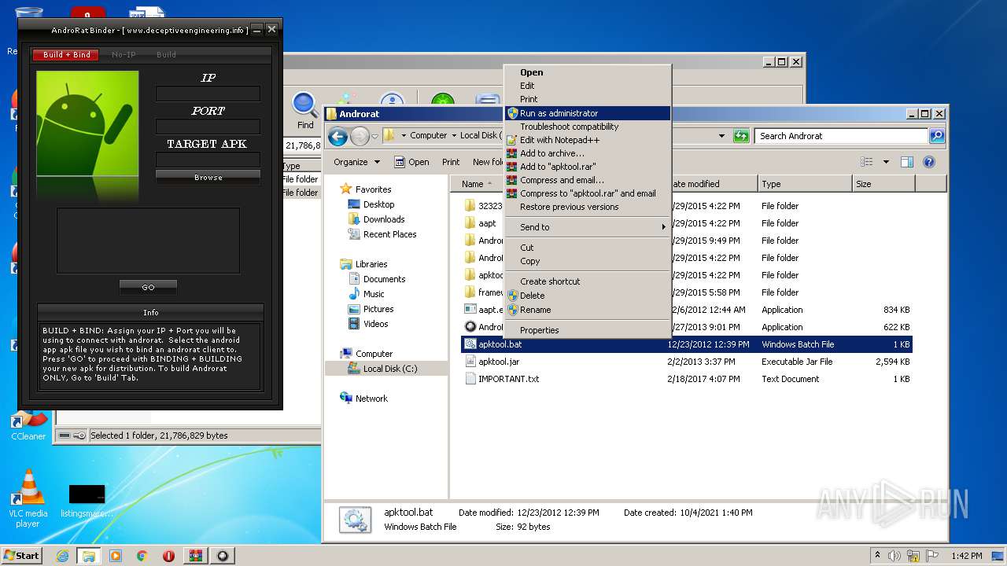
Task: Click Find icon in background window
Action: (305, 111)
